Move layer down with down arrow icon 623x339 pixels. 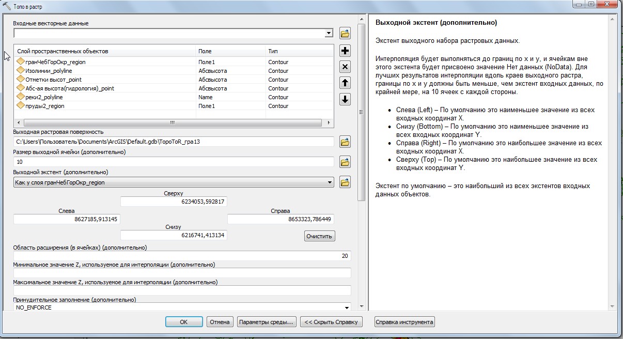click(x=345, y=99)
